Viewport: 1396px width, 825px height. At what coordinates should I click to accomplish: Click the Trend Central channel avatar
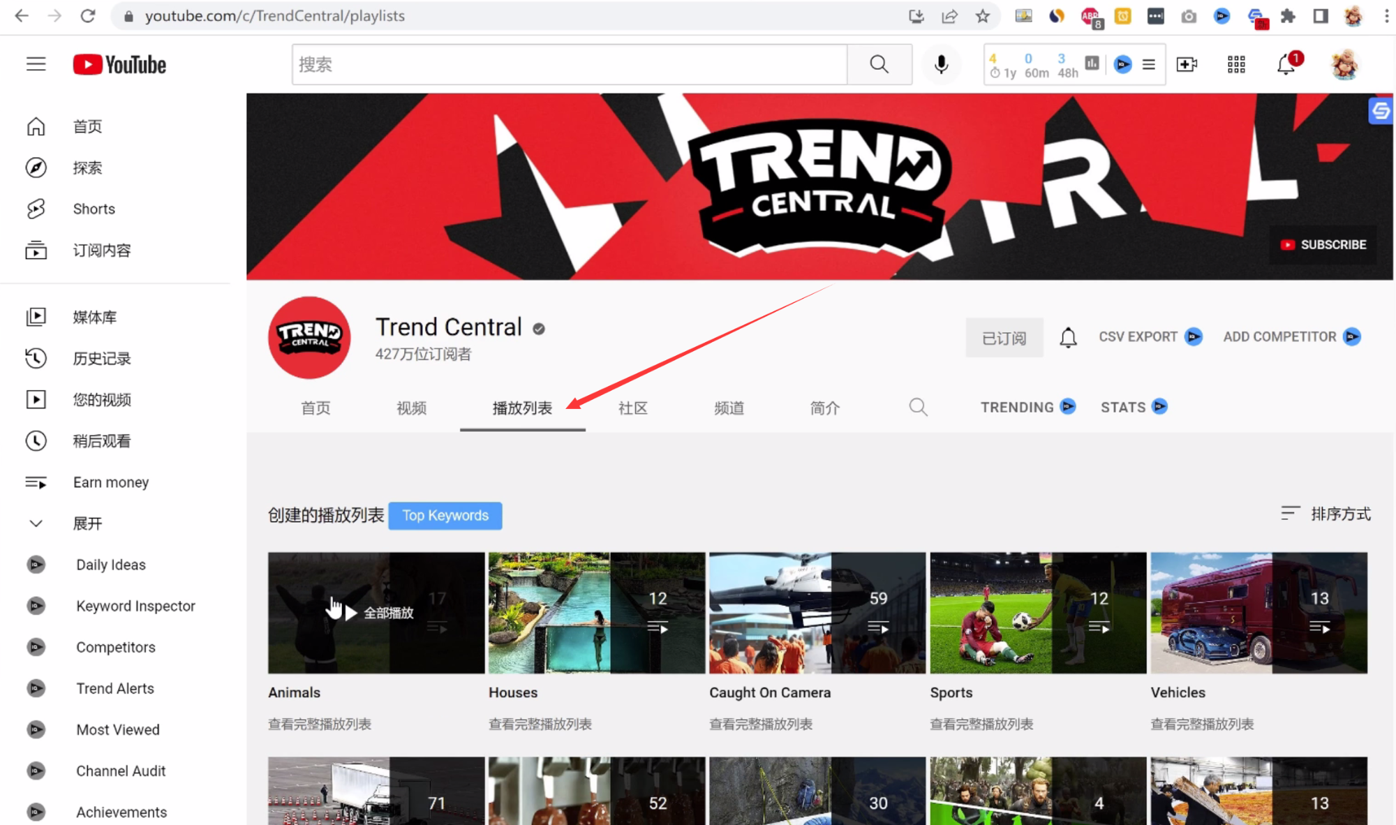point(309,337)
